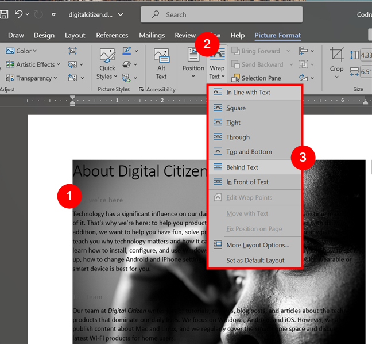Click the Picture Effects icon
Image resolution: width=372 pixels, height=344 pixels.
click(x=127, y=64)
